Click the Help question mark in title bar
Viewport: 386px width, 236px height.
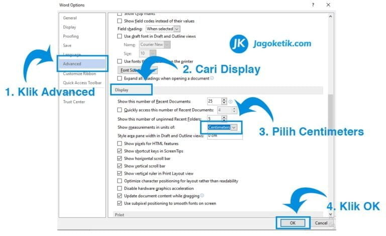point(313,5)
